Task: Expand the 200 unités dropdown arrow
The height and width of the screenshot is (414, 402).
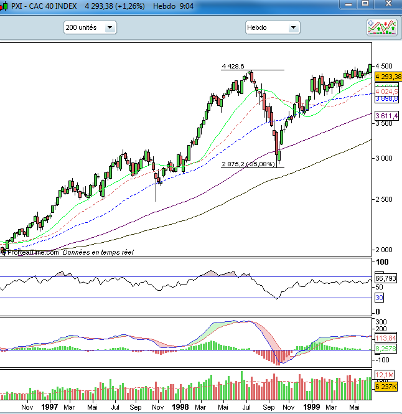Action: [110, 27]
